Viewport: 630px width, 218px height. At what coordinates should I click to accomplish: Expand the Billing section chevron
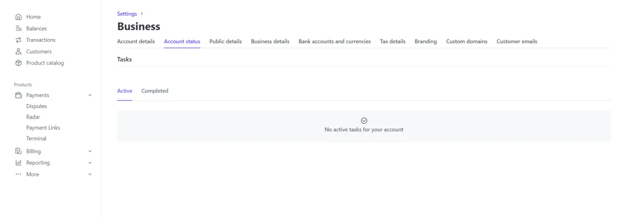click(90, 151)
